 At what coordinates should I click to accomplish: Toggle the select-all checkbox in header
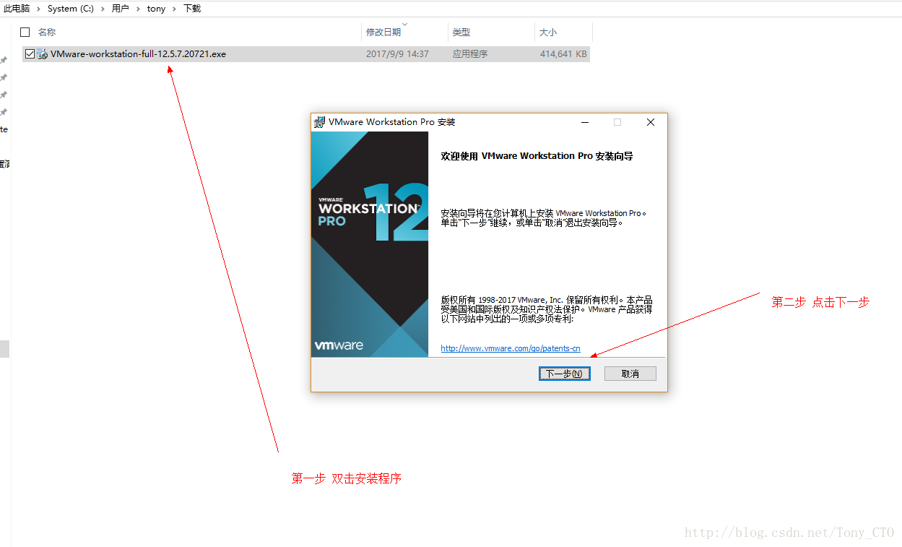pos(25,32)
